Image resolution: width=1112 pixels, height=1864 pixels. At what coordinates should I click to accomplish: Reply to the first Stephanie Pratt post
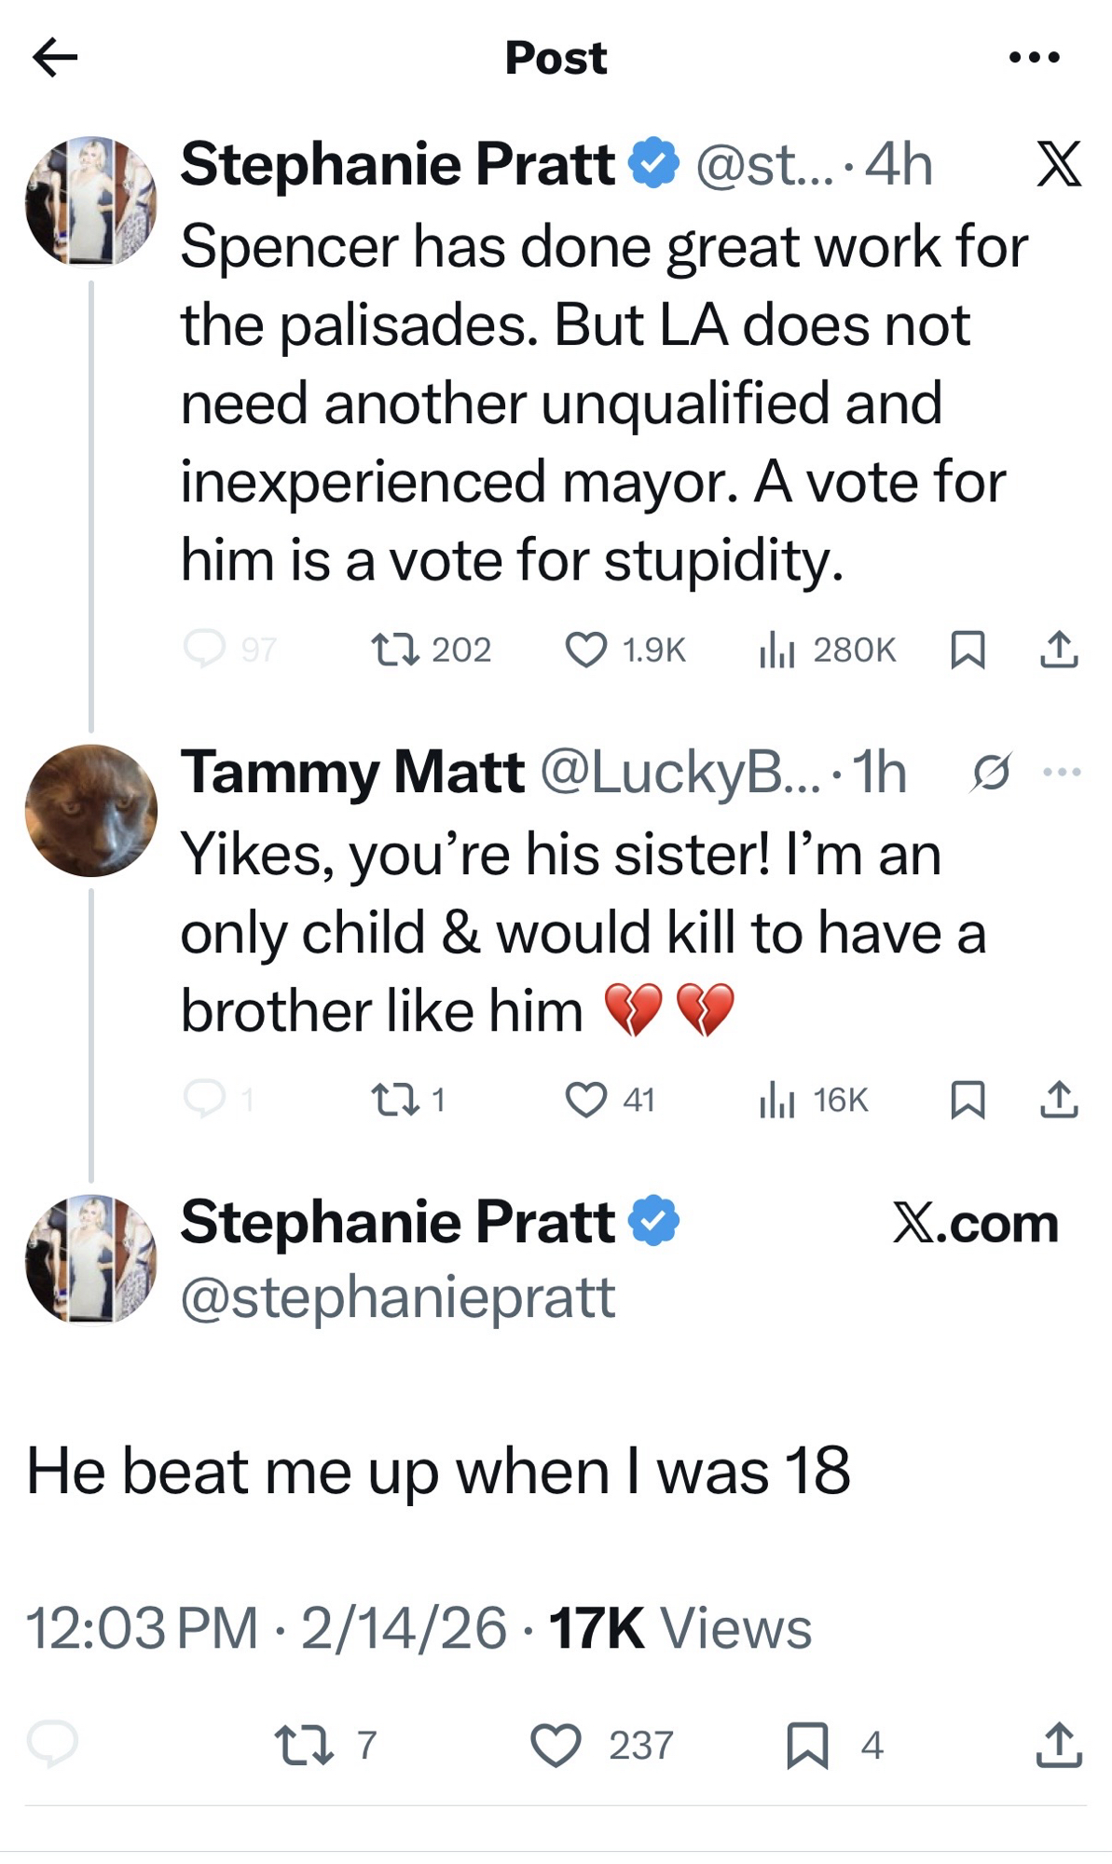click(x=204, y=649)
